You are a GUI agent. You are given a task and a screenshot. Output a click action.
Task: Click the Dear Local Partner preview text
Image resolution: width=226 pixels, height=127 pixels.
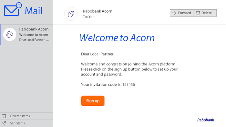pyautogui.click(x=34, y=40)
